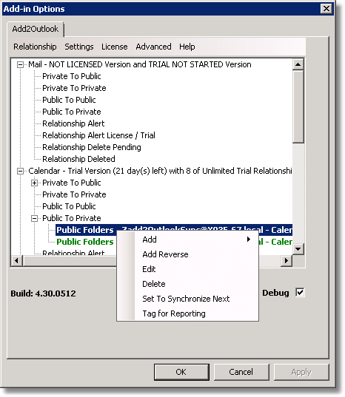Viewport: 345px width, 397px height.
Task: Collapse the Calendar Trial Version node
Action: pyautogui.click(x=20, y=172)
